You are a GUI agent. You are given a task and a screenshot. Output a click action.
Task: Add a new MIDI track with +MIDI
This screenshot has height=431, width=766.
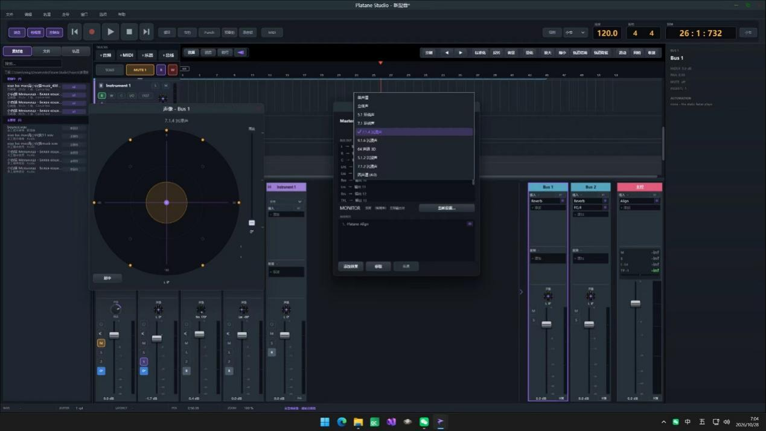pyautogui.click(x=126, y=55)
